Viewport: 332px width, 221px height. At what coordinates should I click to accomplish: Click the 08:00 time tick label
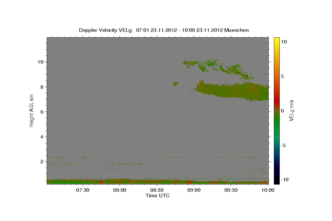coord(120,190)
